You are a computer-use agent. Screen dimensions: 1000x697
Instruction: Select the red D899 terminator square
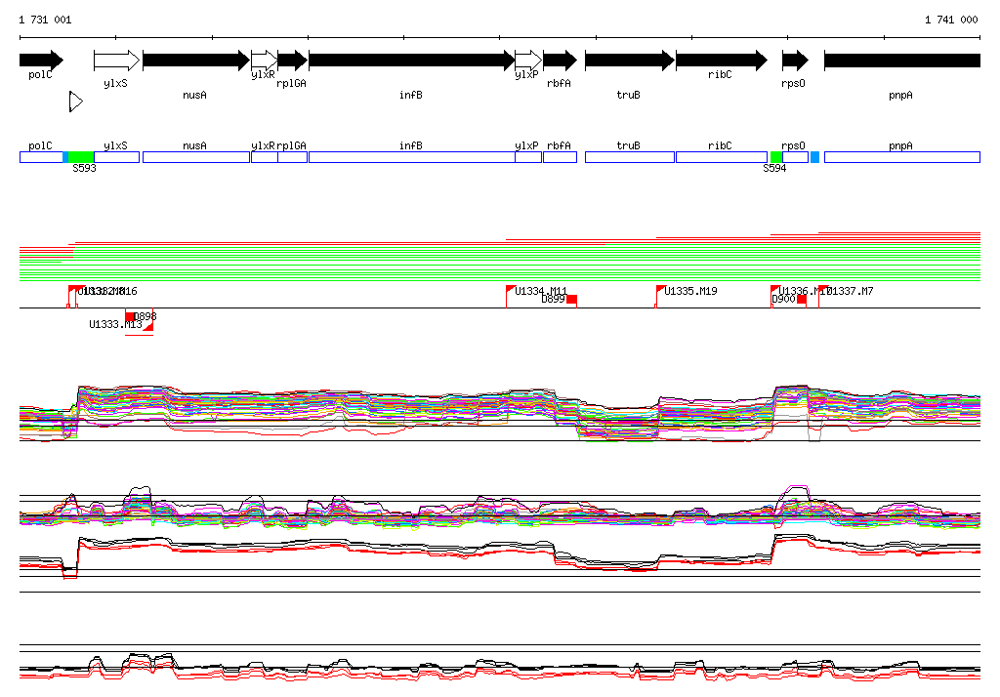(571, 300)
